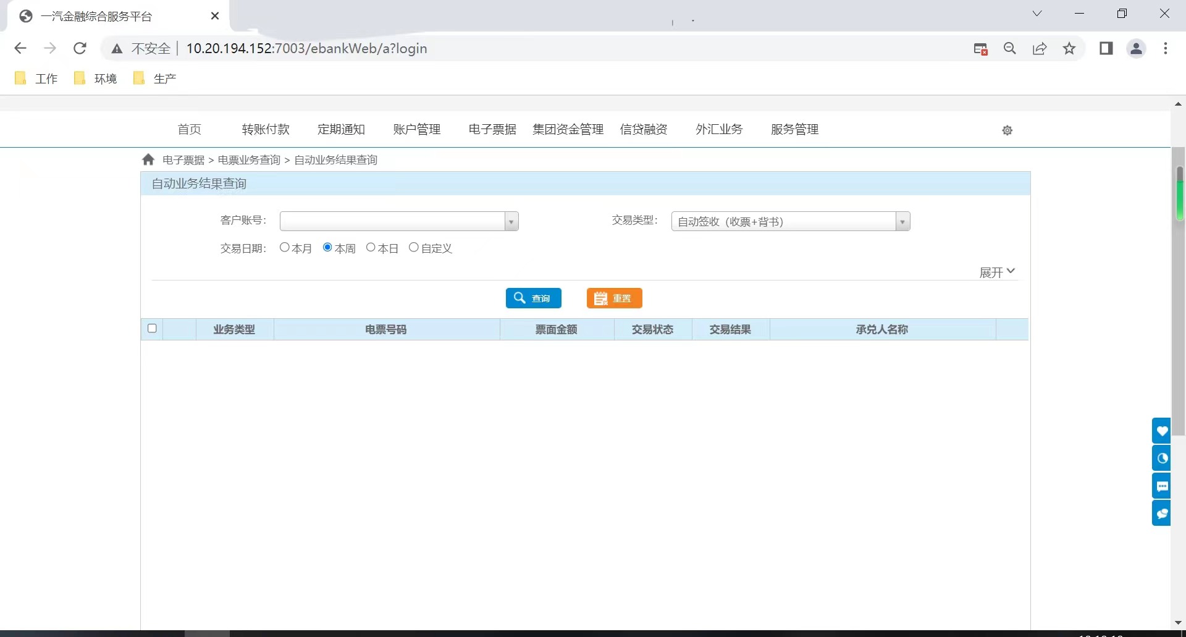The height and width of the screenshot is (637, 1186).
Task: Bookmark this page with the star icon
Action: [1069, 48]
